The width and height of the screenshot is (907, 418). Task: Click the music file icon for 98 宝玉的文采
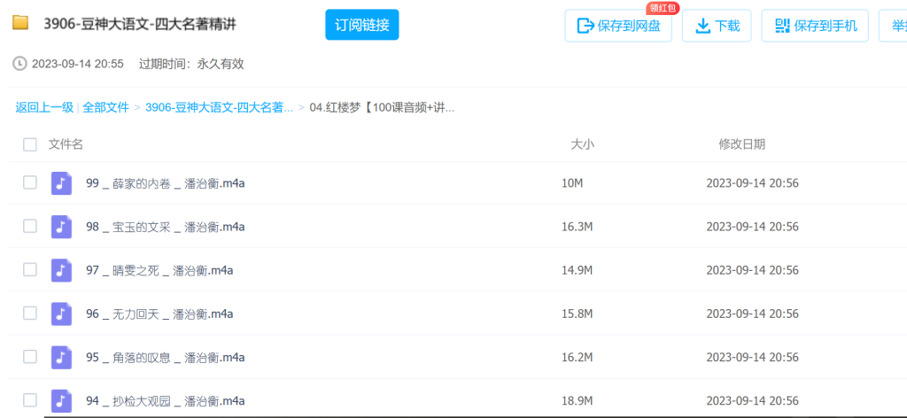click(x=61, y=227)
